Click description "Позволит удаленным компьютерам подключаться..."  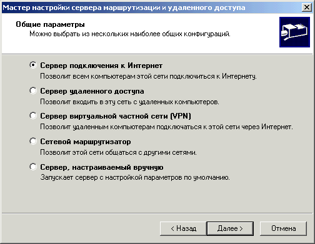click(166, 127)
